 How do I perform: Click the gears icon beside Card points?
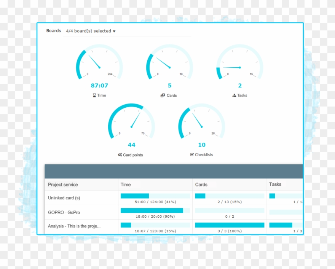120,155
